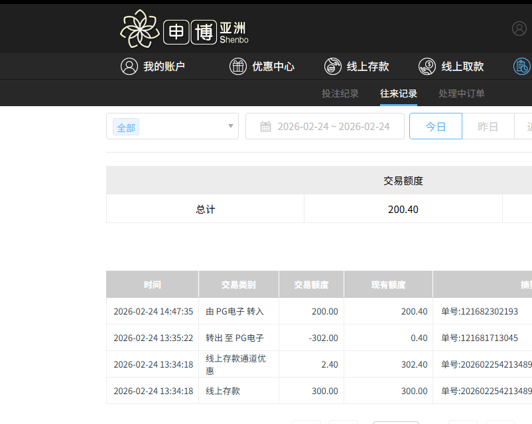Expand the 全部 category dropdown arrow

(230, 126)
